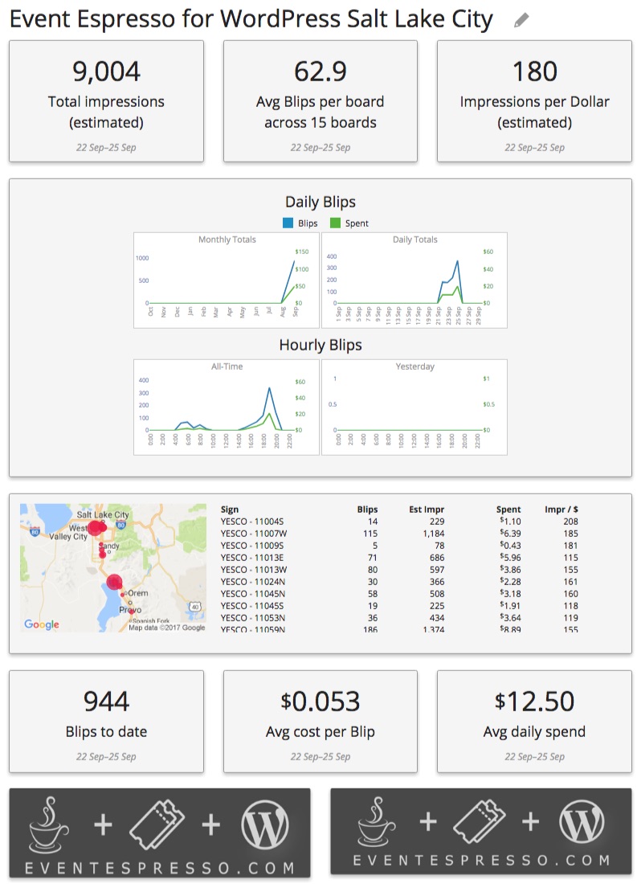The width and height of the screenshot is (637, 884).
Task: Select the YESCO - 11053N row name
Action: coord(252,618)
